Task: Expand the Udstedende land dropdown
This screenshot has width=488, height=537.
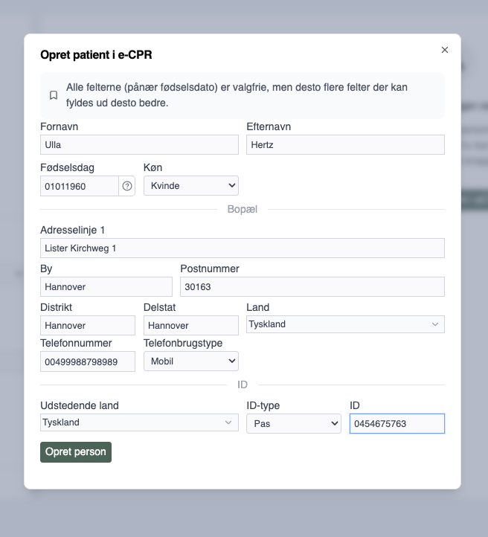Action: click(x=139, y=422)
